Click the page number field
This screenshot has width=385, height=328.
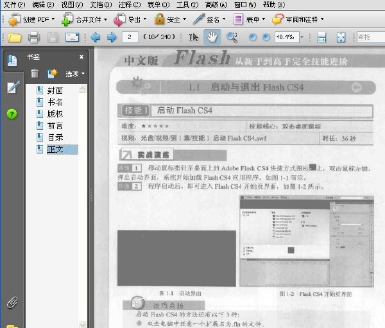pyautogui.click(x=130, y=37)
